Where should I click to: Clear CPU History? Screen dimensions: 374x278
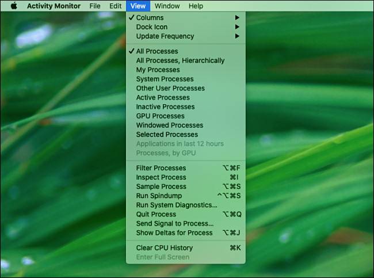pos(186,248)
